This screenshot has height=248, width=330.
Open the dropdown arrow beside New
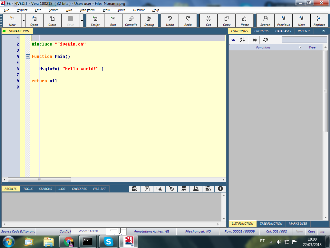[x=24, y=21]
